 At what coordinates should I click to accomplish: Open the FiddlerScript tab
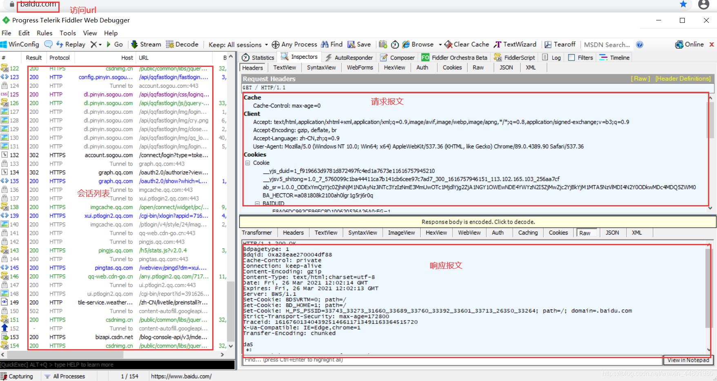pos(514,58)
